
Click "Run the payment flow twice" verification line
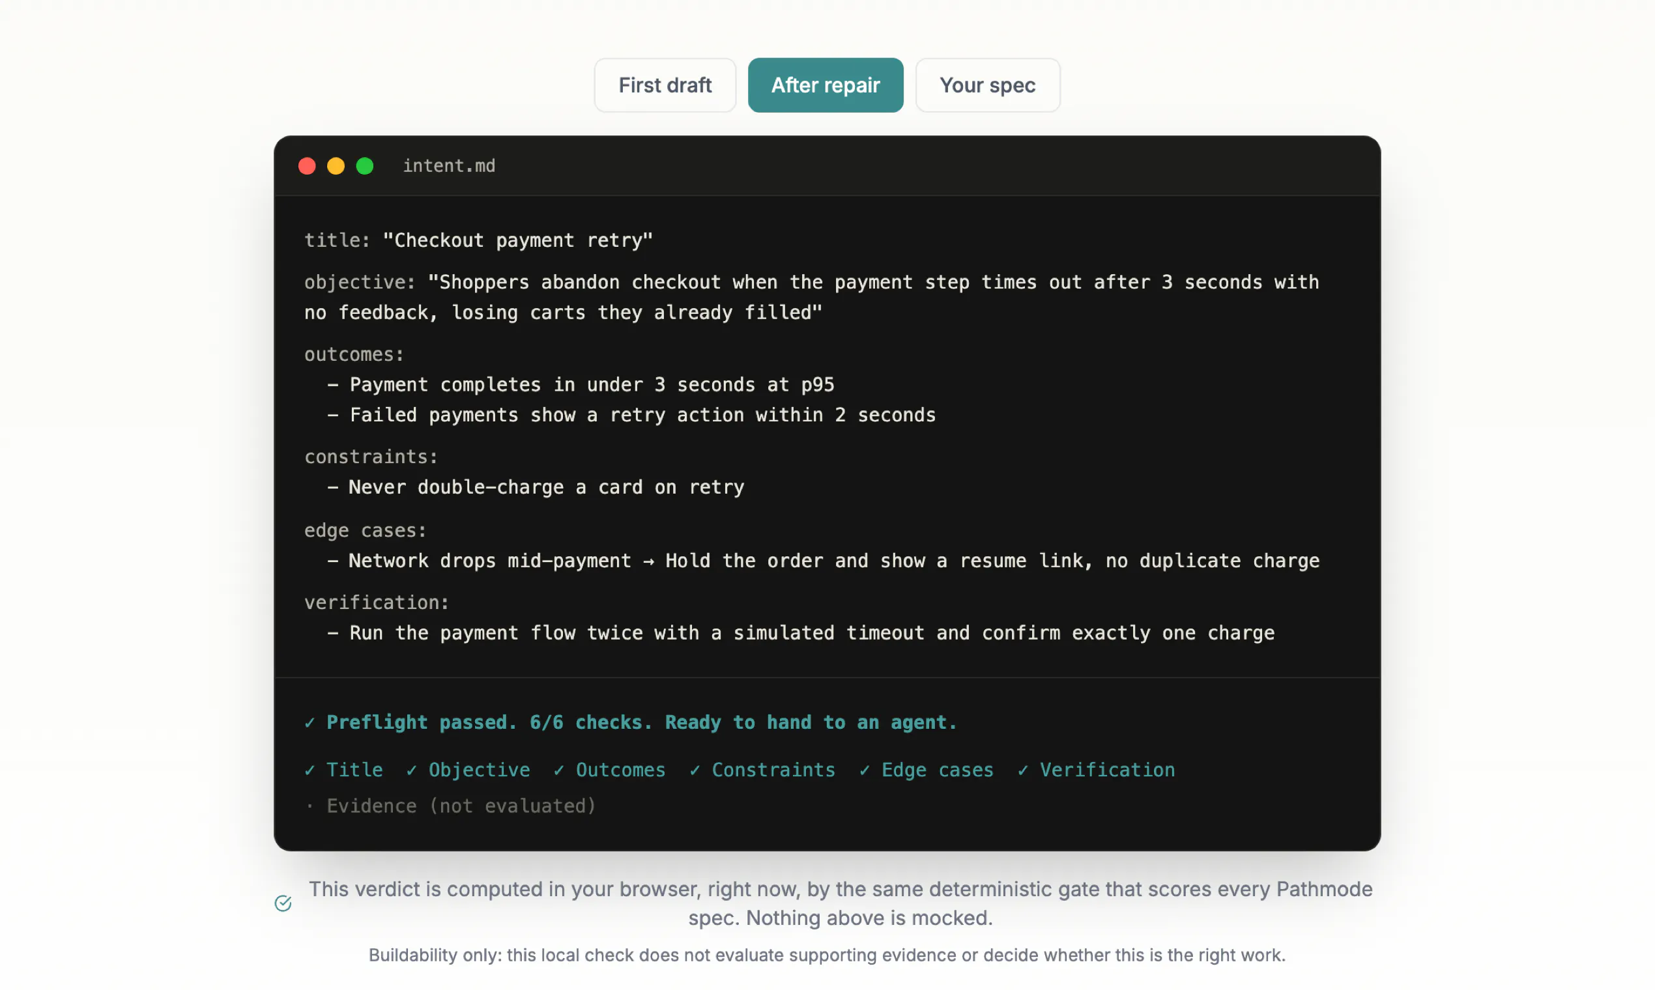(801, 633)
